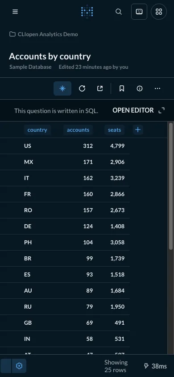Click Edited 23 minutes ago by you
The width and height of the screenshot is (174, 377).
(93, 67)
